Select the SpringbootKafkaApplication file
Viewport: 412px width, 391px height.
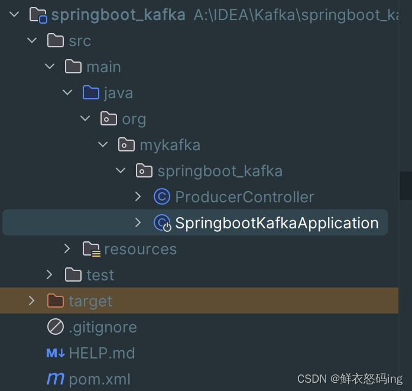tap(277, 223)
